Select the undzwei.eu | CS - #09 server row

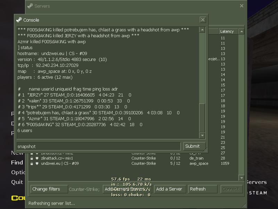[x=133, y=163]
